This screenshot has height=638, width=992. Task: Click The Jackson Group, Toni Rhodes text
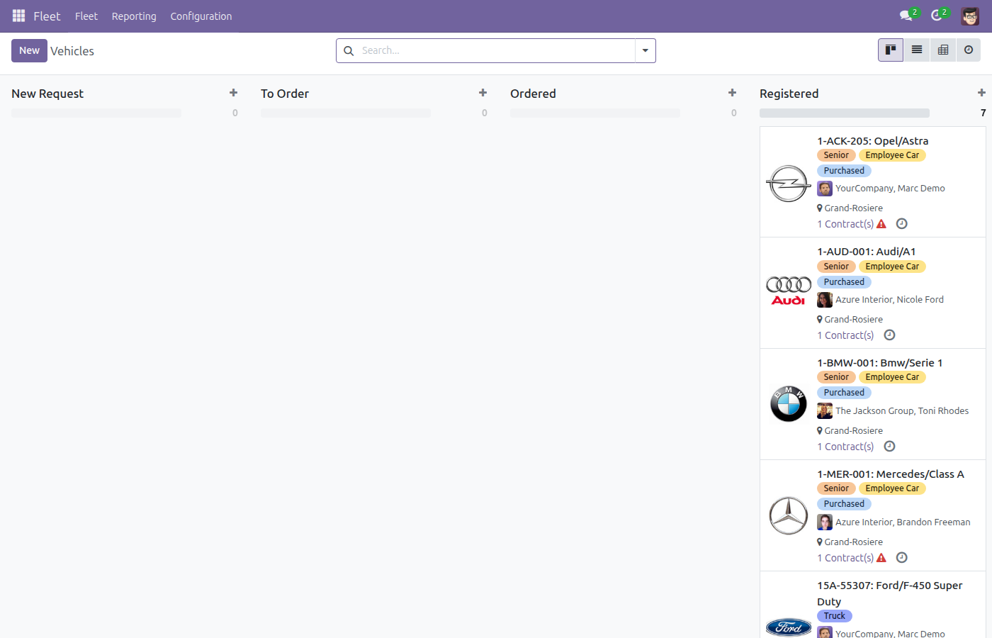click(x=902, y=411)
